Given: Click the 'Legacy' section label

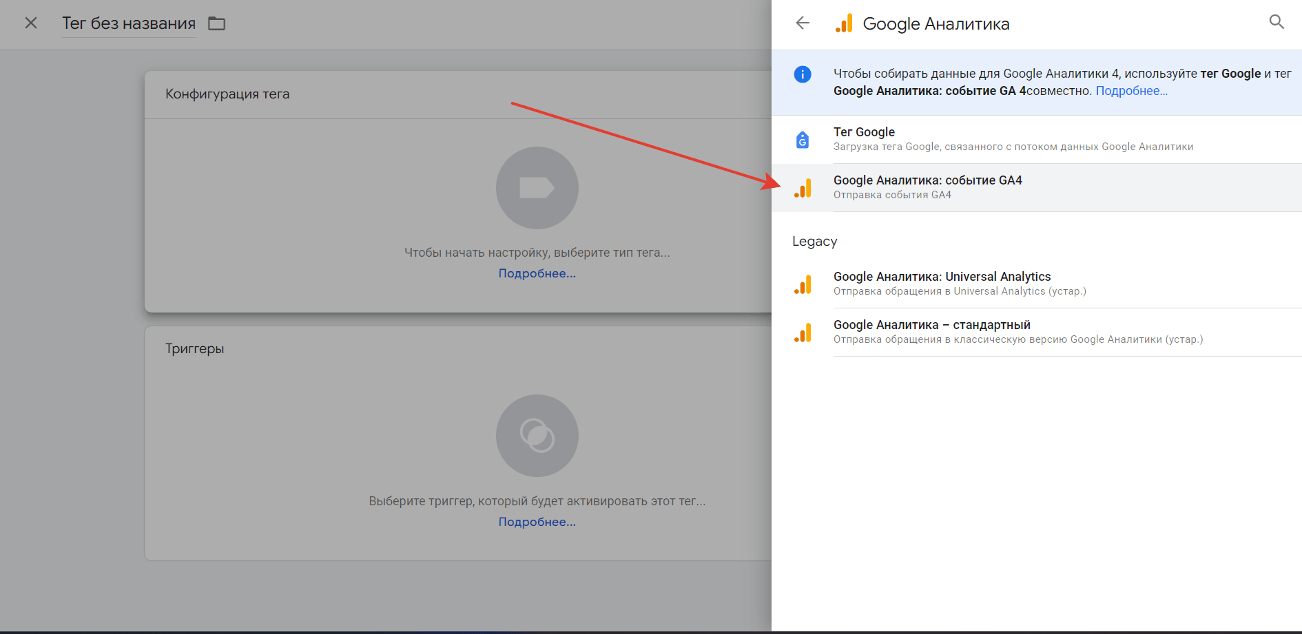Looking at the screenshot, I should point(814,242).
